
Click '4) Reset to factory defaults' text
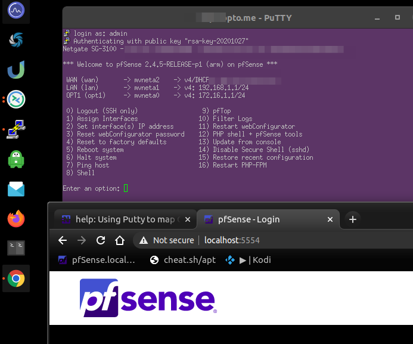(x=116, y=142)
